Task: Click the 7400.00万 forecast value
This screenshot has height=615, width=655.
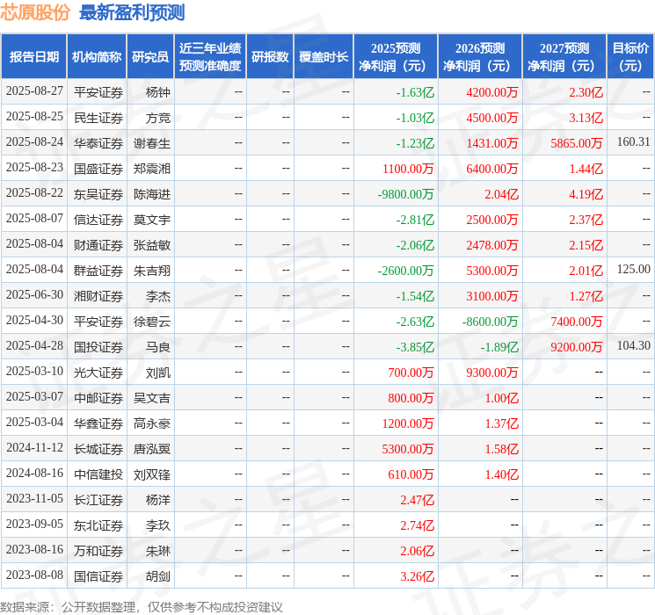Action: coord(577,322)
